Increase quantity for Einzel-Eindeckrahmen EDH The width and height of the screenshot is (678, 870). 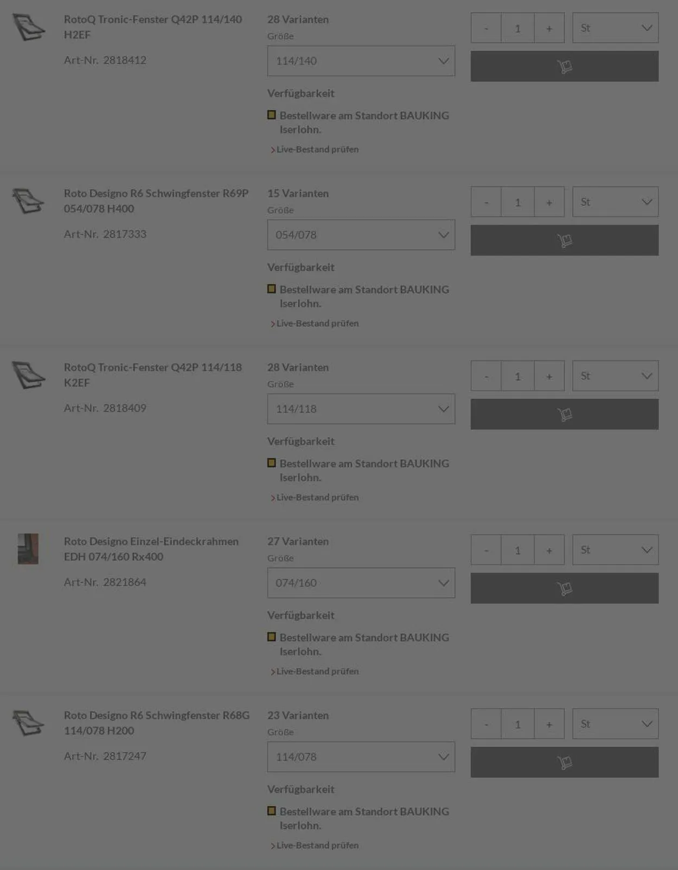tap(549, 550)
